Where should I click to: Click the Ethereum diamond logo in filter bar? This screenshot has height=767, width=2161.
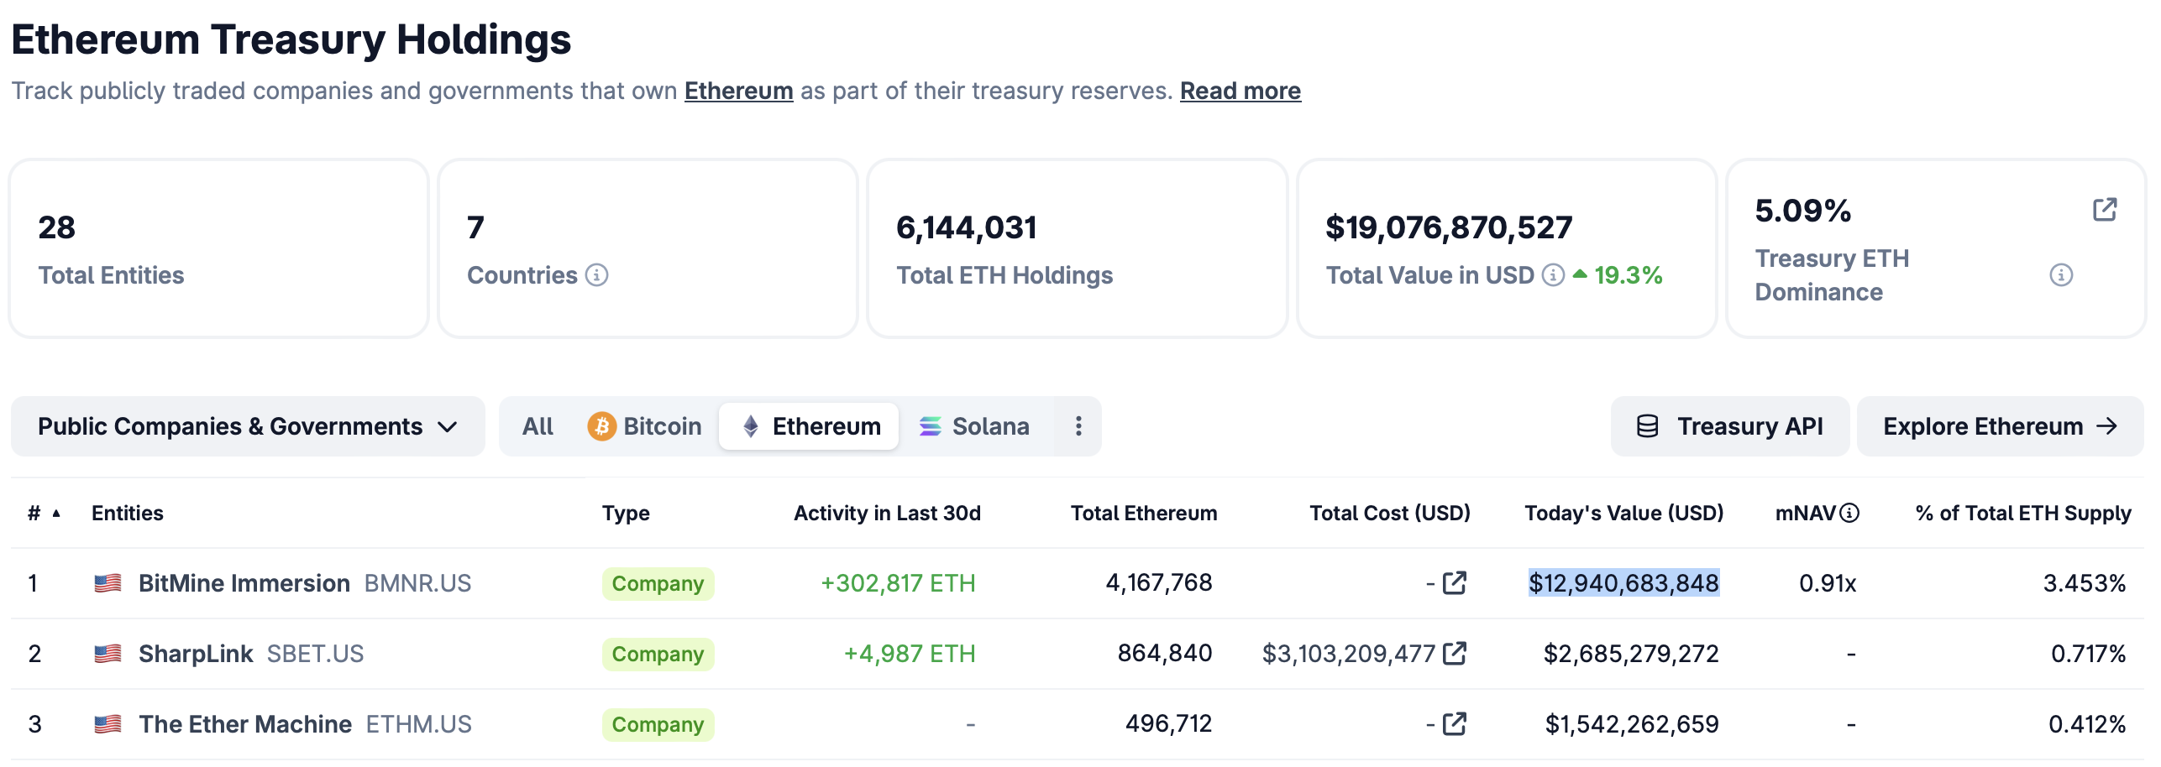click(752, 426)
